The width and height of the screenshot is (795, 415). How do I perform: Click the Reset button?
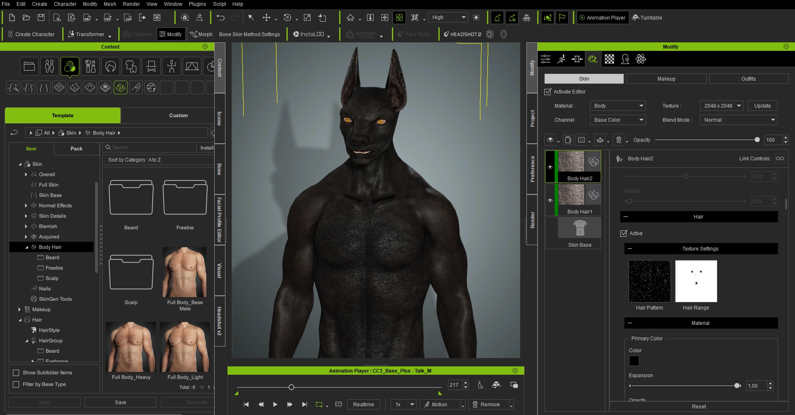tap(699, 407)
